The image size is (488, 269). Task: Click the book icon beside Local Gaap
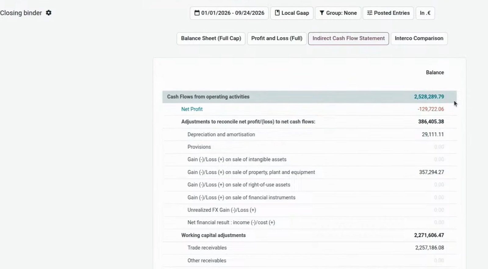pyautogui.click(x=277, y=13)
